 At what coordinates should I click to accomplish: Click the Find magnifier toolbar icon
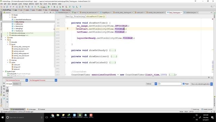click(x=26, y=7)
